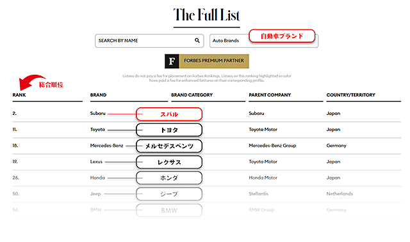Sort by the BRAND column header
This screenshot has width=410, height=242.
pyautogui.click(x=98, y=95)
